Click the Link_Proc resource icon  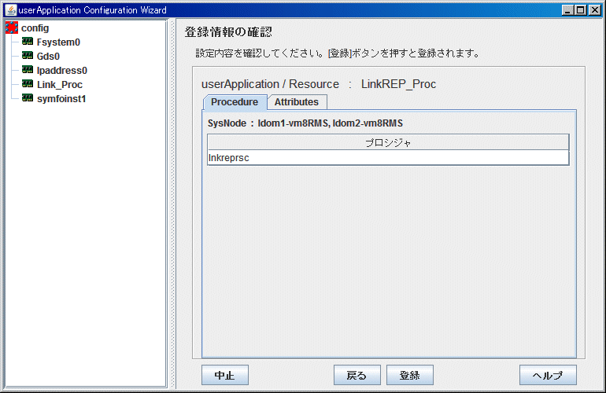28,84
